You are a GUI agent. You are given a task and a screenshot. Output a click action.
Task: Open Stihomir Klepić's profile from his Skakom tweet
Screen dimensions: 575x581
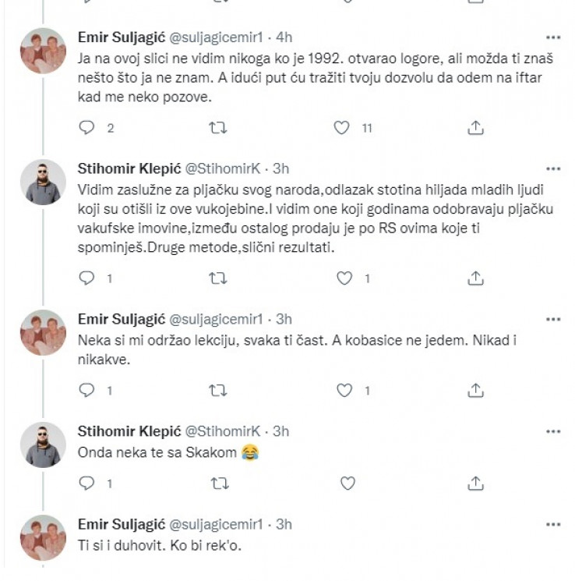coord(125,431)
